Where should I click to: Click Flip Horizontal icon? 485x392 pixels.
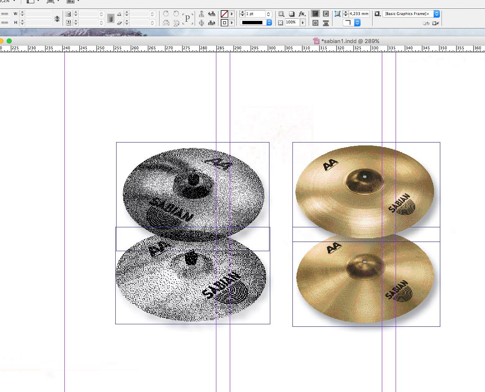tap(166, 23)
